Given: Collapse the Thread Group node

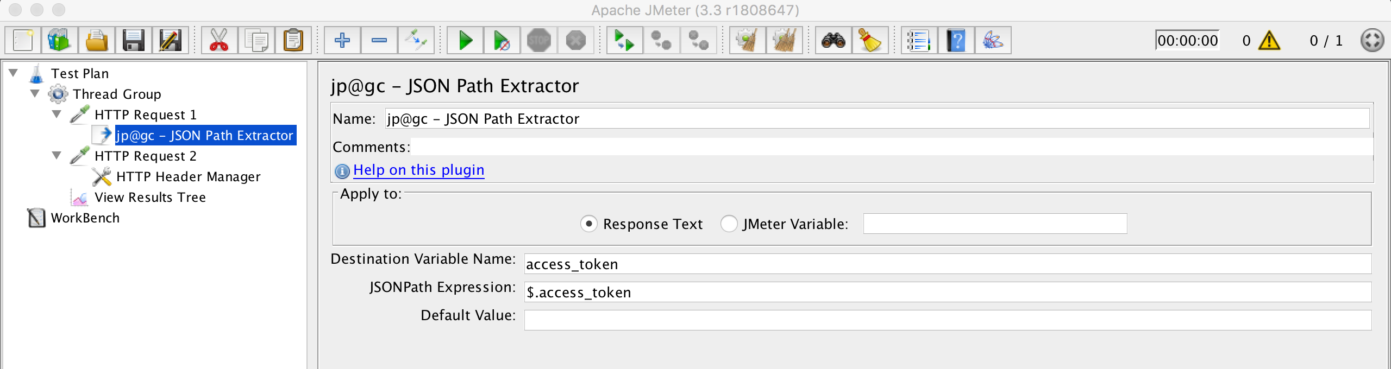Looking at the screenshot, I should pos(35,93).
